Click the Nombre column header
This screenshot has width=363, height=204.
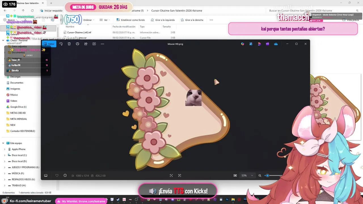[x=70, y=27]
